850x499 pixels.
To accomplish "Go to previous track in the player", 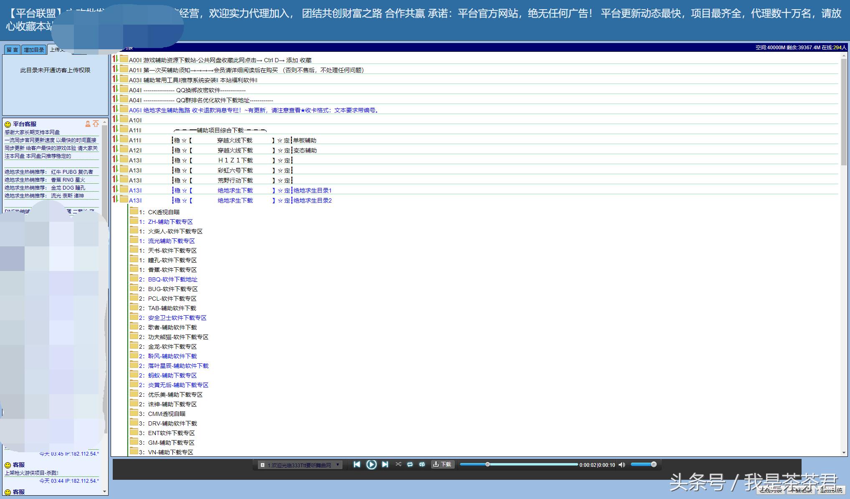I will [x=357, y=464].
